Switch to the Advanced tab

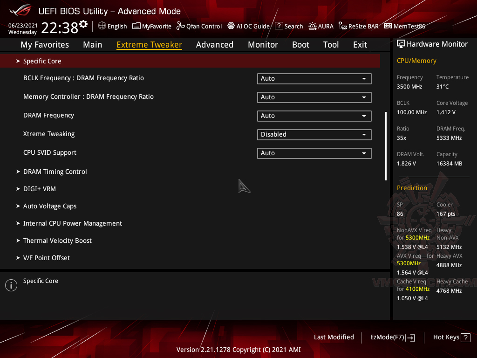(215, 44)
